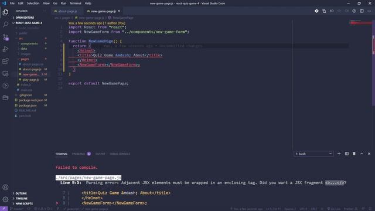Open the Edit menu
Image resolution: width=375 pixels, height=211 pixels.
tap(21, 4)
